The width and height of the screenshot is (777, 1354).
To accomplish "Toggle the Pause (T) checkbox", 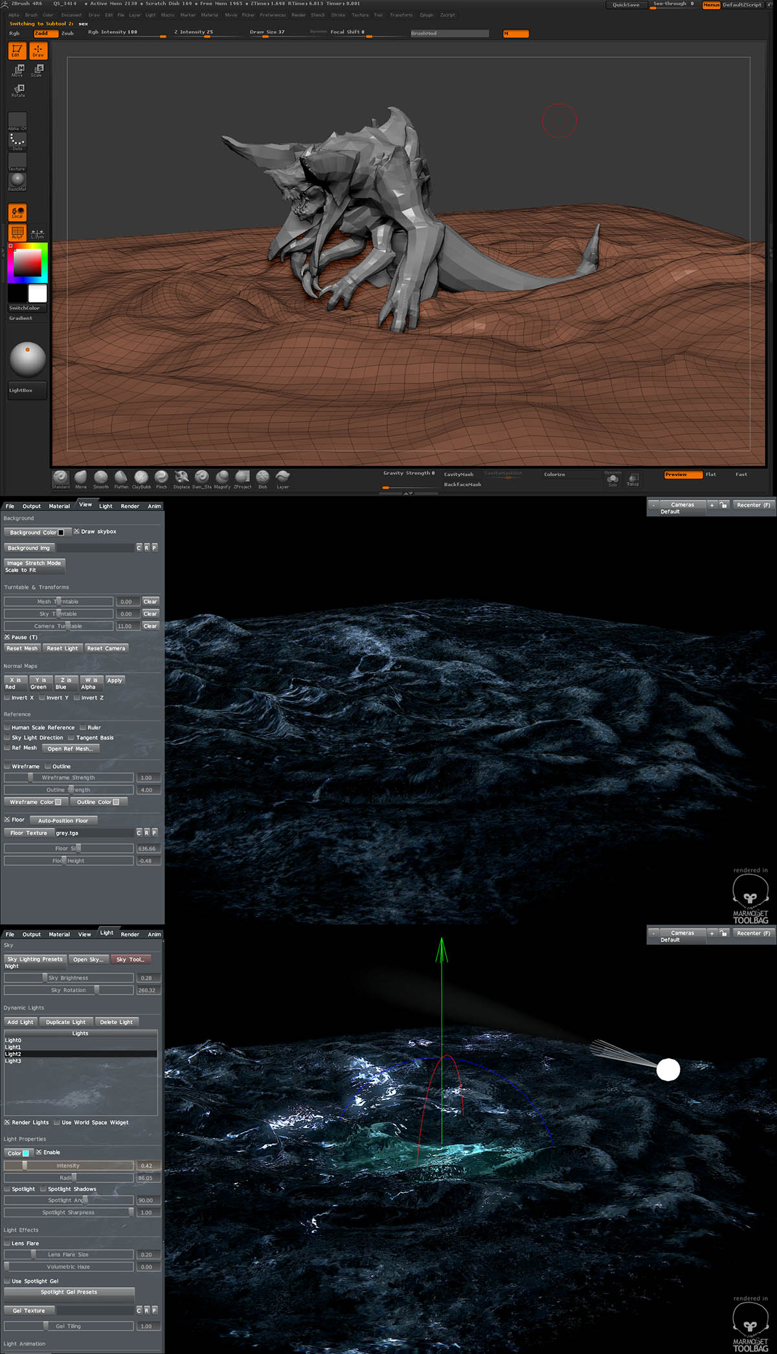I will coord(7,637).
